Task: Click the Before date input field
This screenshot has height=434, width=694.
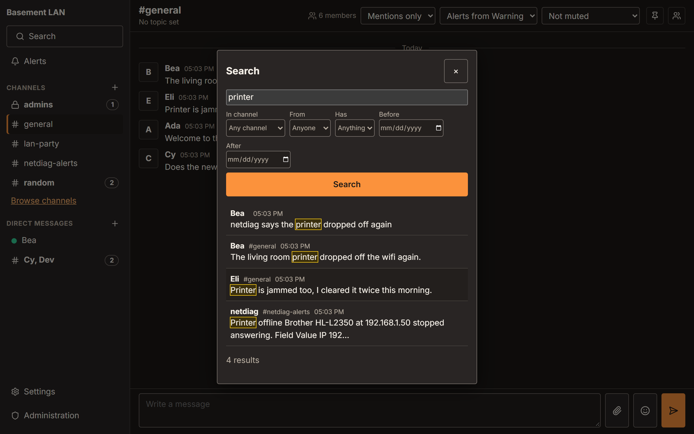Action: (411, 128)
